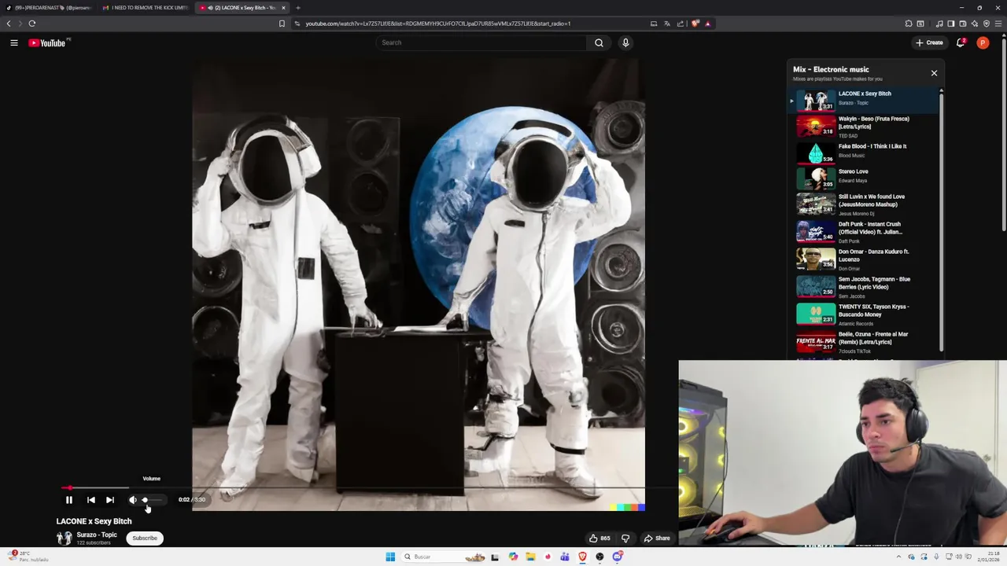Switch to the first browser tab PIEROARENAST
This screenshot has width=1007, height=566.
click(48, 8)
